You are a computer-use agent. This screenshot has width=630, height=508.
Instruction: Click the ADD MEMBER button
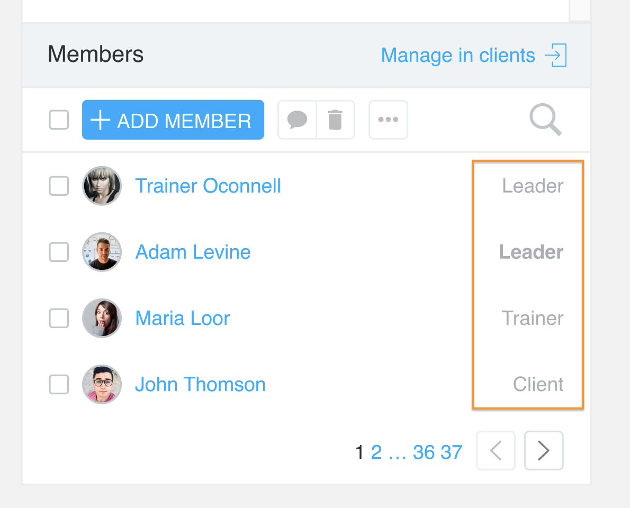[x=173, y=120]
